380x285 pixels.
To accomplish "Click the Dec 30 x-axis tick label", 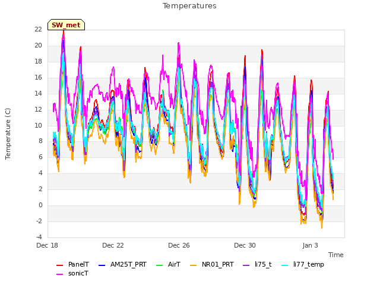I will click(245, 245).
